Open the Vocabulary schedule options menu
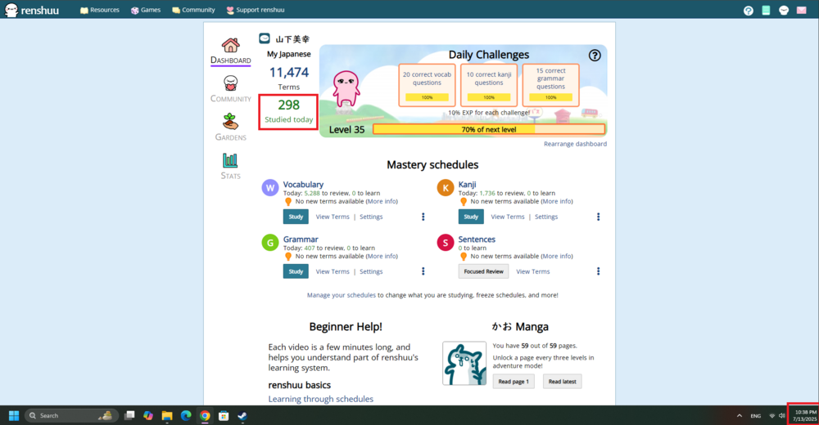The width and height of the screenshot is (819, 425). click(x=423, y=217)
